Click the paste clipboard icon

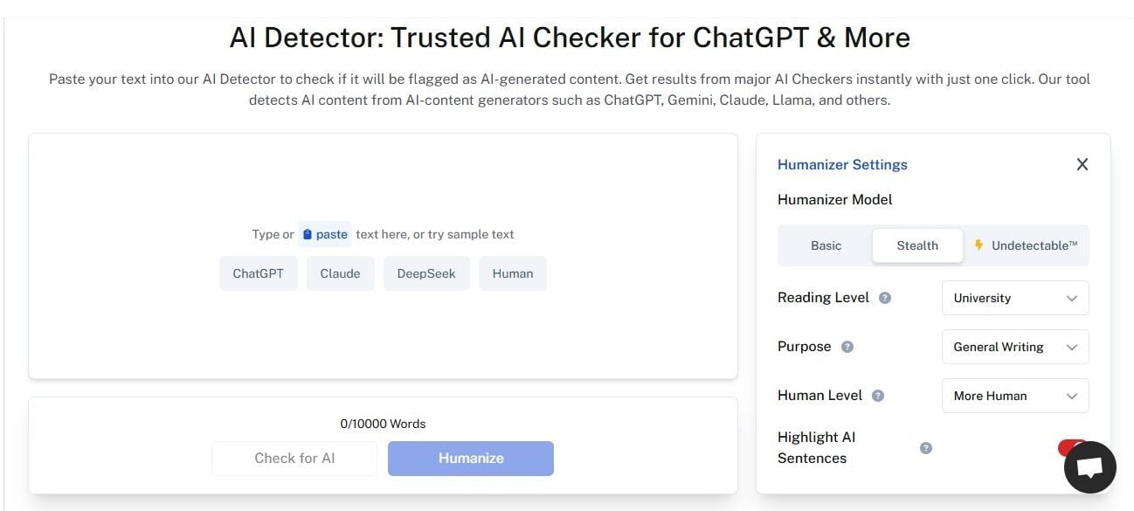[x=307, y=234]
